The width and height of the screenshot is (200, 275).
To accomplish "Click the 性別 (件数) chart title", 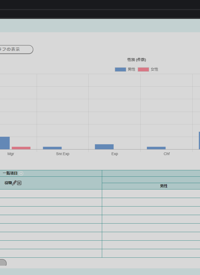I will coord(137,60).
